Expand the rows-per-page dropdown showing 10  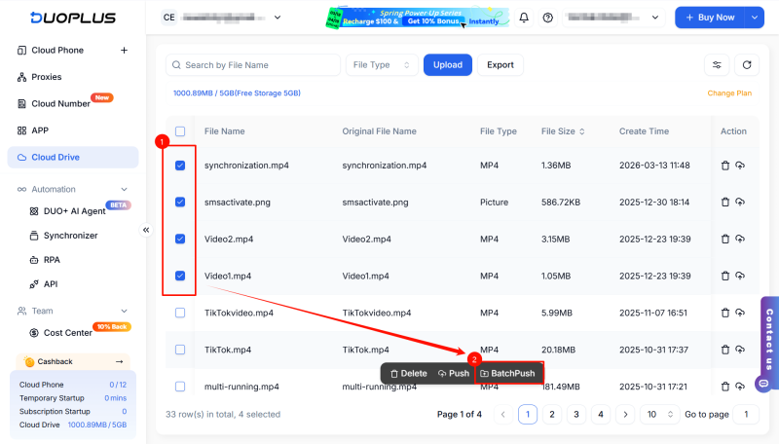click(659, 415)
